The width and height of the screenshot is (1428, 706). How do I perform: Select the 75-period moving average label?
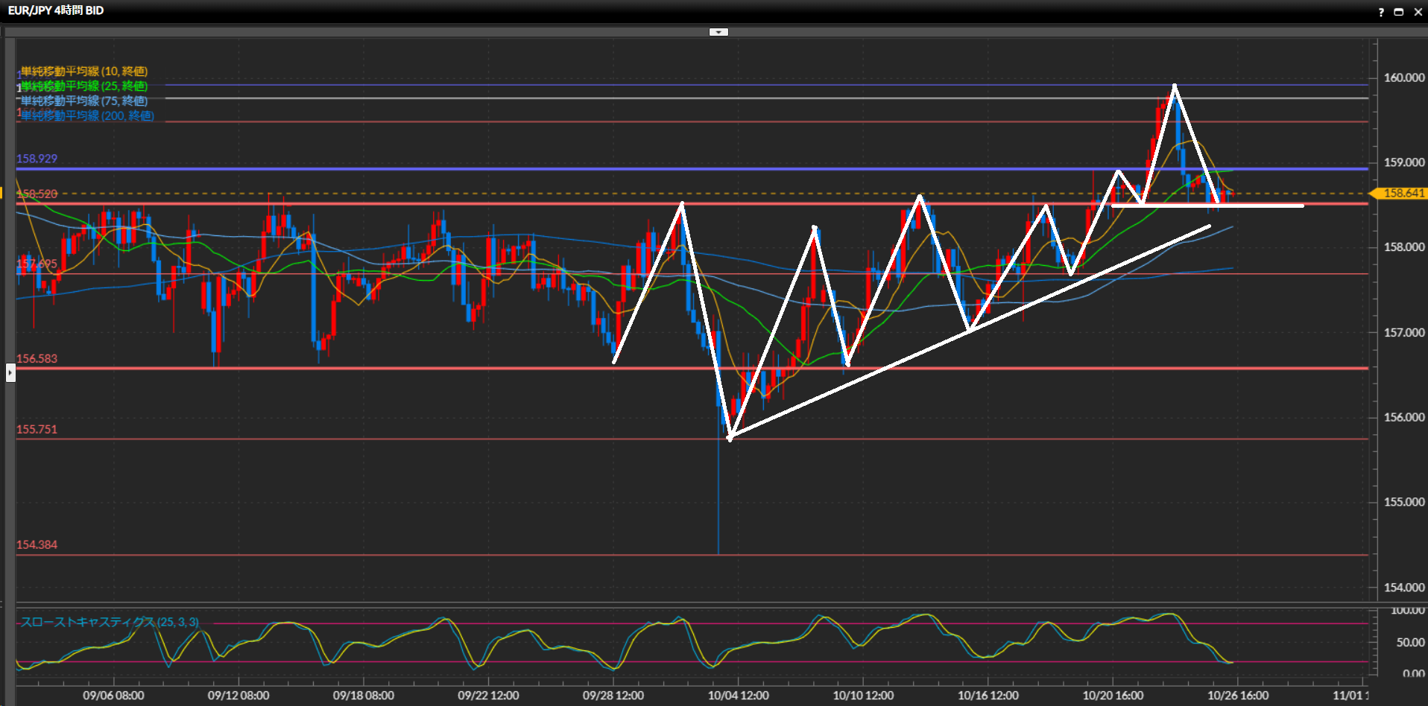coord(83,101)
